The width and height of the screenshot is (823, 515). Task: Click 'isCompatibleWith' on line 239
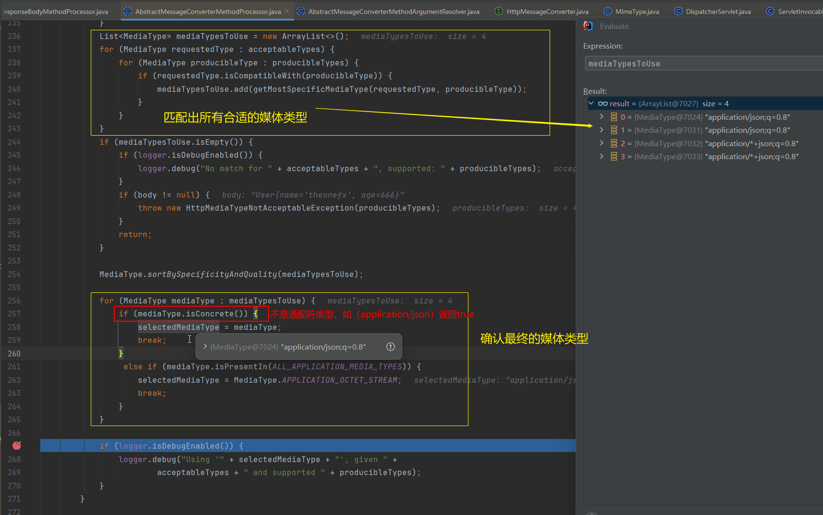click(263, 75)
